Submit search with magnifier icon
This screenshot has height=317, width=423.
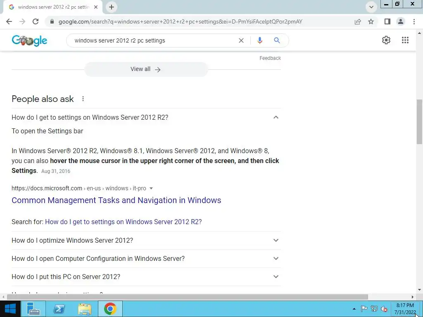pos(277,40)
